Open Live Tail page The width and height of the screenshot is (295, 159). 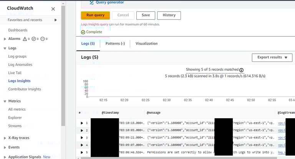(x=15, y=73)
